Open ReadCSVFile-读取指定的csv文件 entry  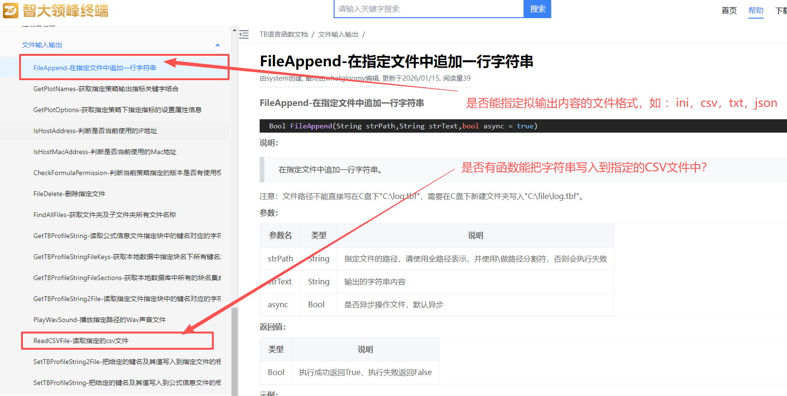(x=81, y=341)
